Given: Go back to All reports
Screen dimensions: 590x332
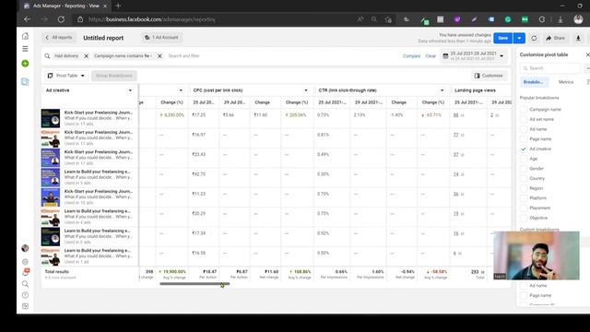Looking at the screenshot, I should [58, 38].
